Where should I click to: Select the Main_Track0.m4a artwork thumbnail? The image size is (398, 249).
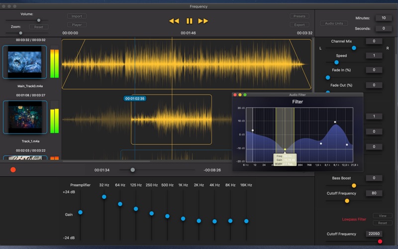24,62
